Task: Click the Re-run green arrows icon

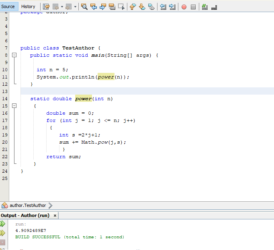Action: [x=3, y=224]
